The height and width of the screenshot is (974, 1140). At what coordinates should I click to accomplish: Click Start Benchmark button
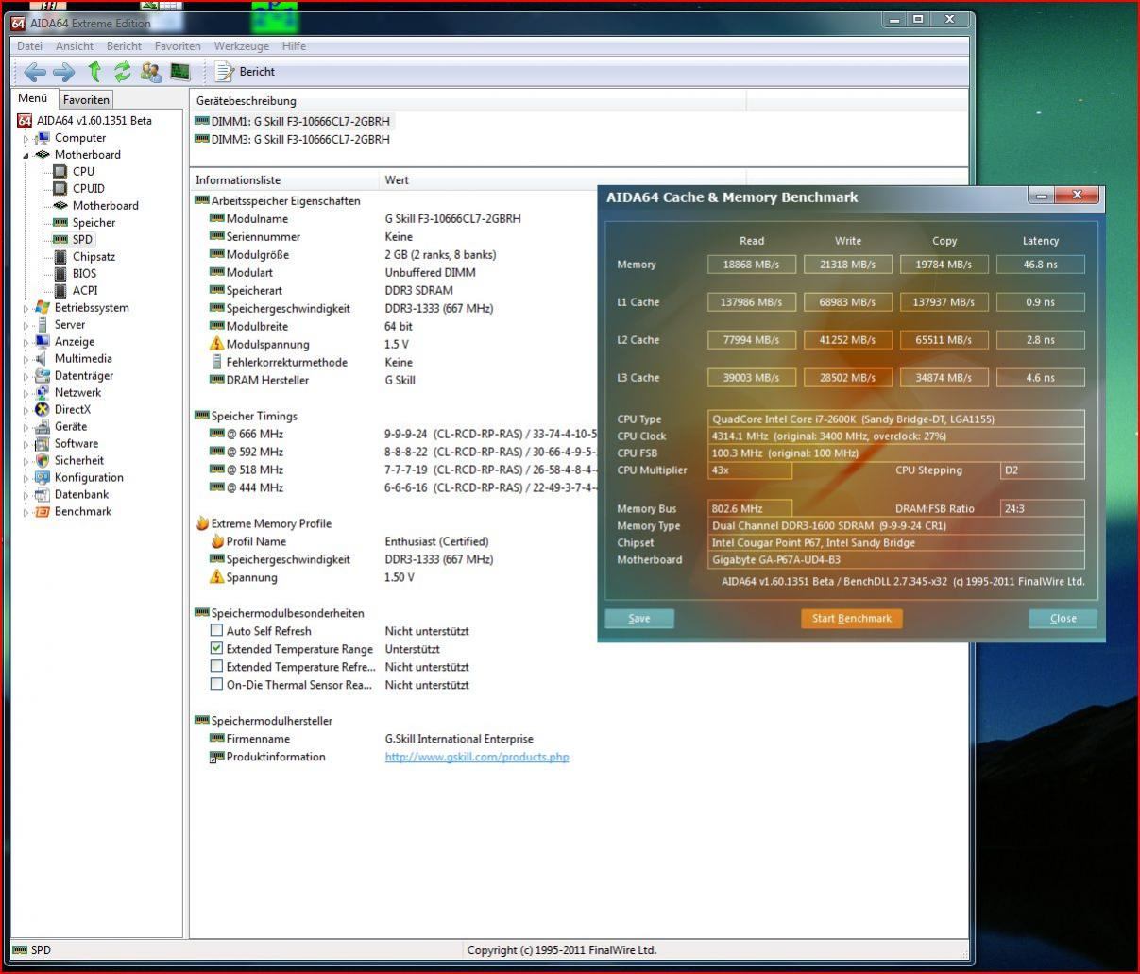[x=852, y=619]
